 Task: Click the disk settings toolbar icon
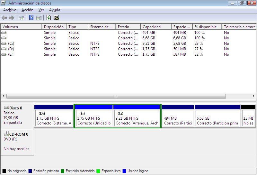[x=56, y=18]
